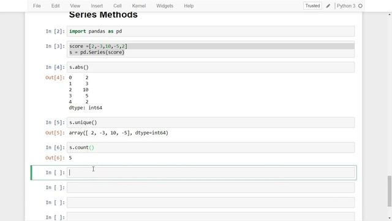
Task: Click the s.unique() code cell
Action: click(211, 123)
